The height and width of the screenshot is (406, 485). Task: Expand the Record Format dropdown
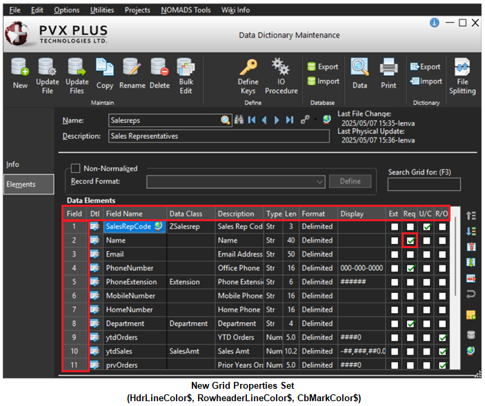319,182
